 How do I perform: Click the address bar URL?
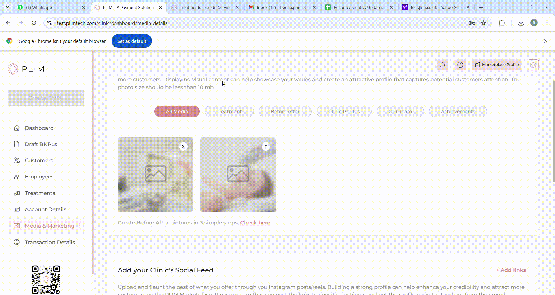pos(112,23)
